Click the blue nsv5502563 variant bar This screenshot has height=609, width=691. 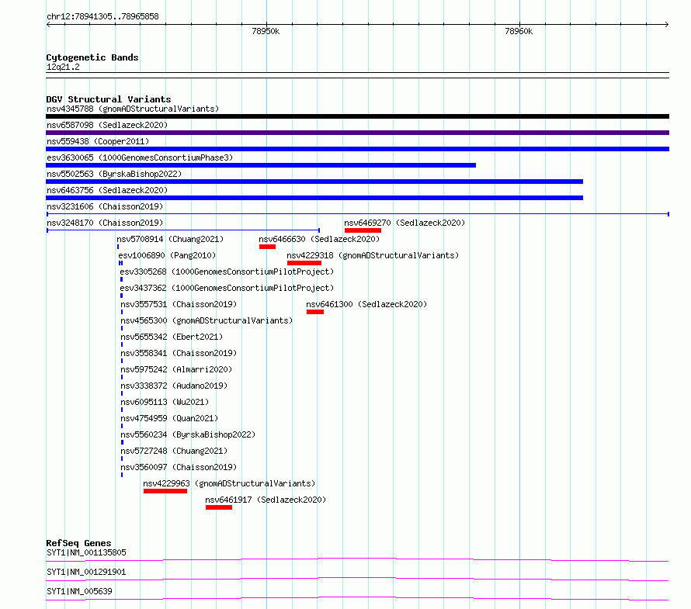pos(314,182)
